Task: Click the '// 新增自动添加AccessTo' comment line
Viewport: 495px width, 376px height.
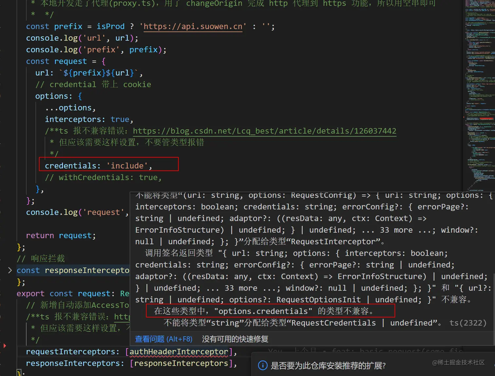Action: (x=78, y=305)
